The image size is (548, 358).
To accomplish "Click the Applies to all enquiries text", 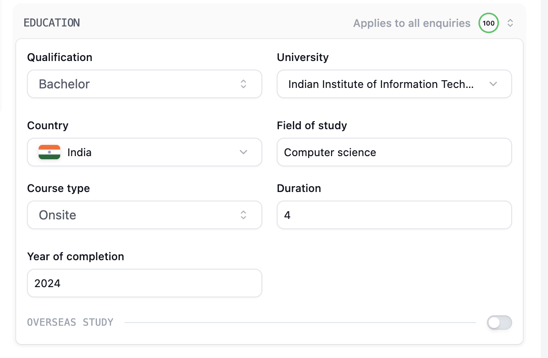I will 412,23.
